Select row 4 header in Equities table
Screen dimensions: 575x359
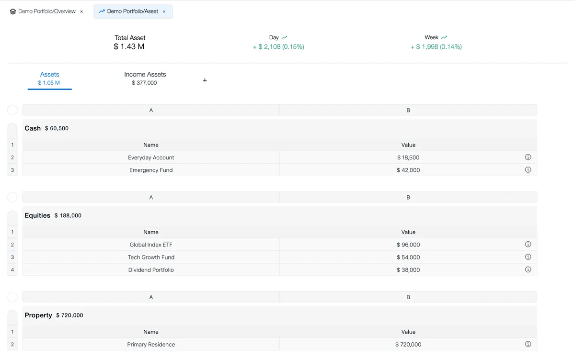click(x=12, y=269)
